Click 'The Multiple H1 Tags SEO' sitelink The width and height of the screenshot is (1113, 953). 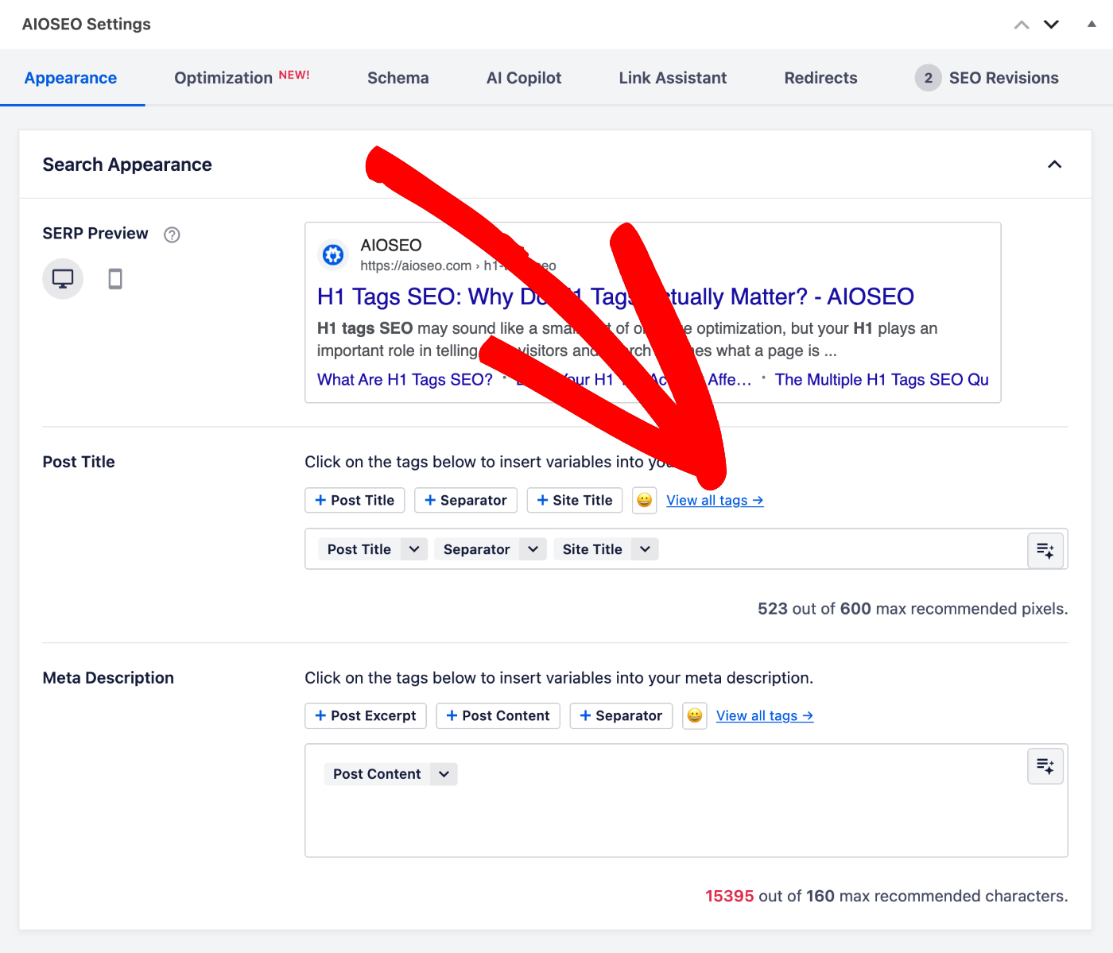coord(882,380)
